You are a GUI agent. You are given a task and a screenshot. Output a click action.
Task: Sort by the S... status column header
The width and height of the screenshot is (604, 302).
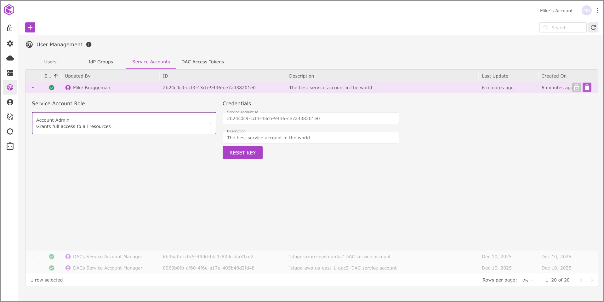coord(48,76)
